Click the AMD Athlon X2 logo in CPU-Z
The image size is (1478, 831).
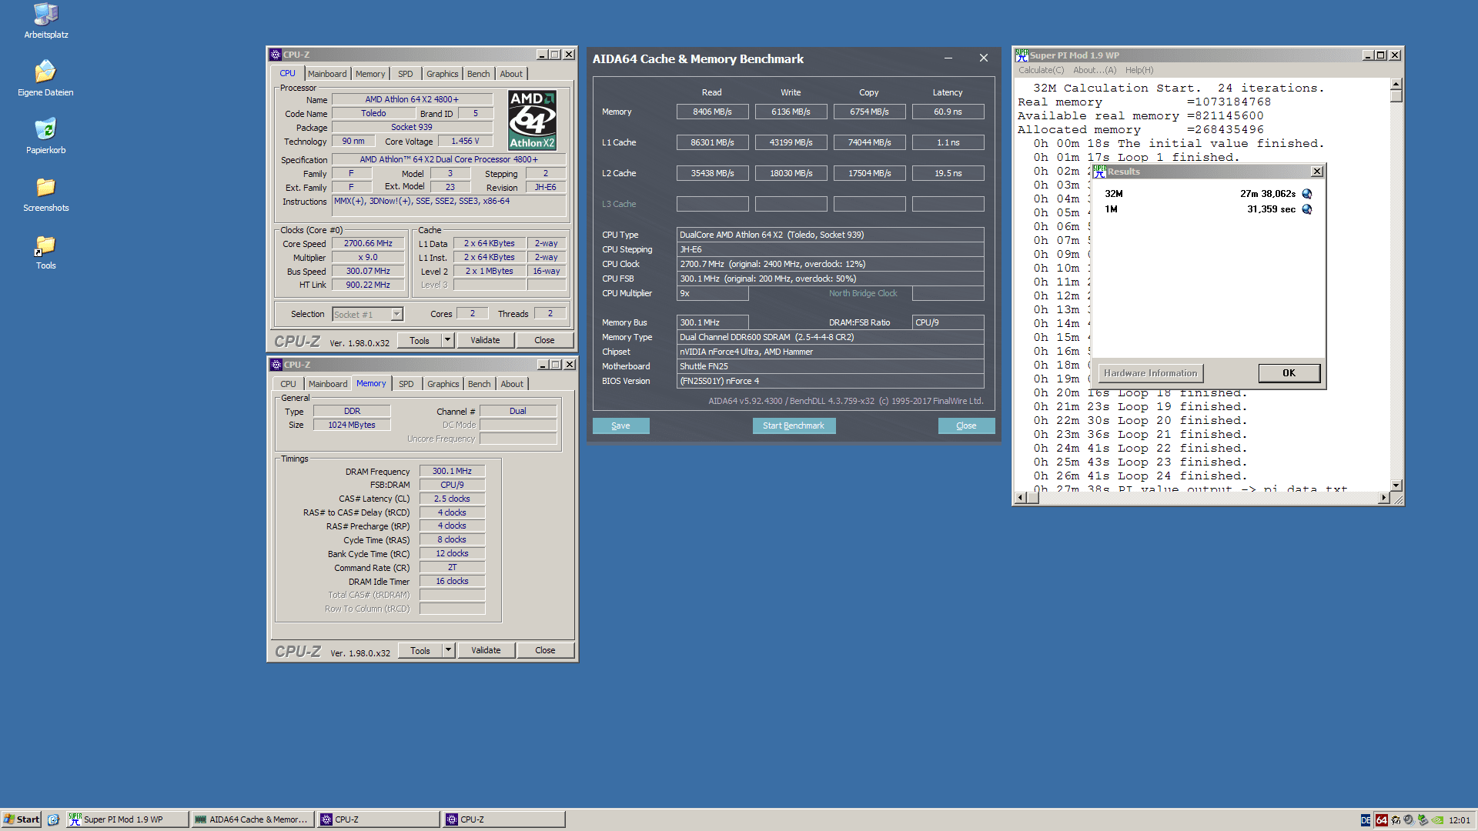(x=532, y=119)
